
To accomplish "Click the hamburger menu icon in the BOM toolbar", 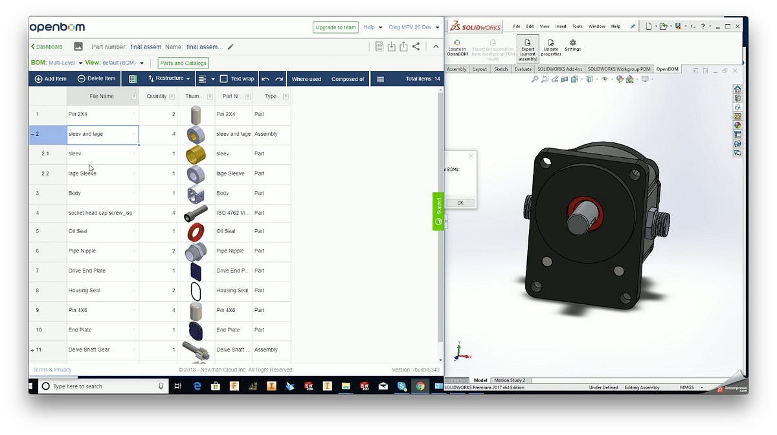I will coord(380,78).
